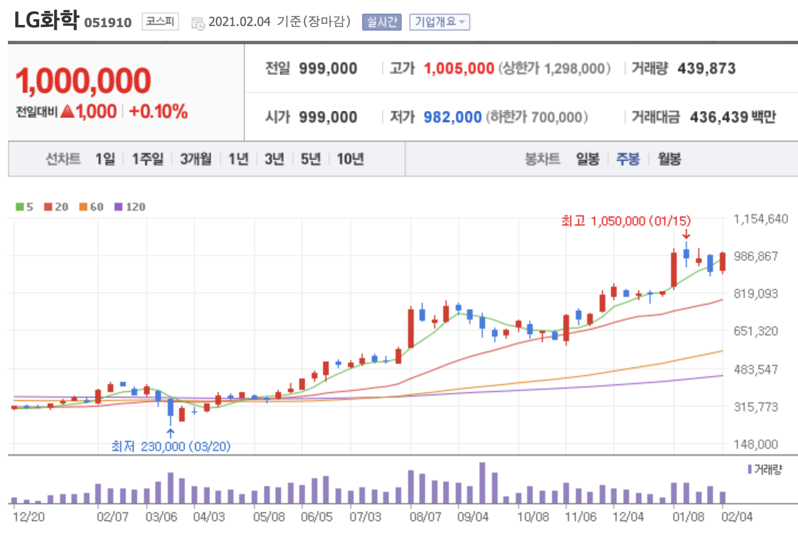Image resolution: width=798 pixels, height=536 pixels.
Task: Click the 고가 value 1,005,000
Action: pyautogui.click(x=459, y=69)
